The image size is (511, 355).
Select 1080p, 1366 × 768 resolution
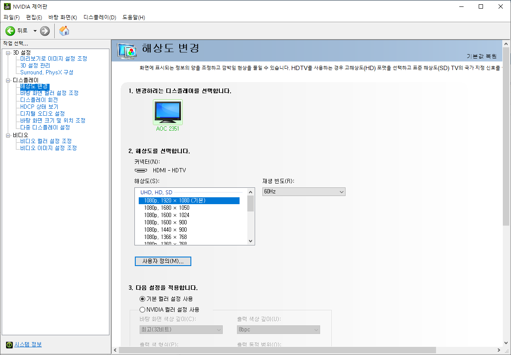pos(165,237)
